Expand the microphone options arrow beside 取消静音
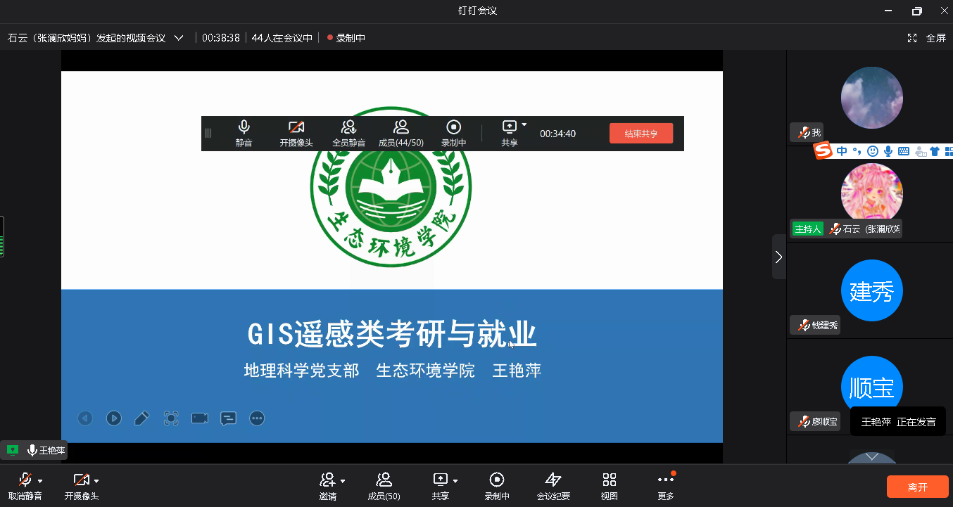Image resolution: width=953 pixels, height=507 pixels. (x=40, y=481)
